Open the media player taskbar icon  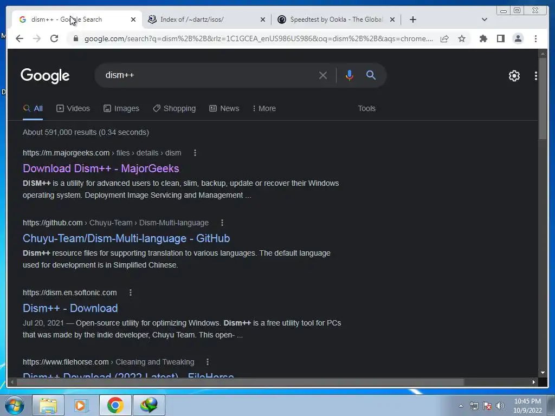point(81,405)
